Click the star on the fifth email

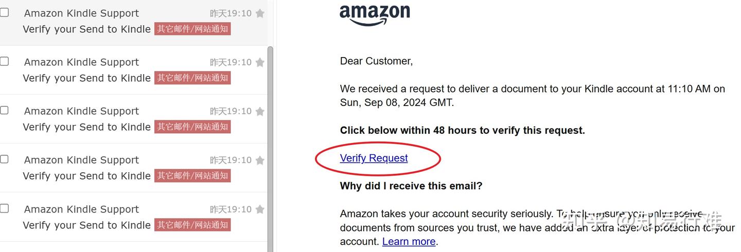(x=260, y=209)
